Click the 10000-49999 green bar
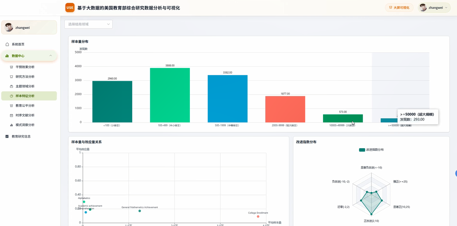 (343, 119)
